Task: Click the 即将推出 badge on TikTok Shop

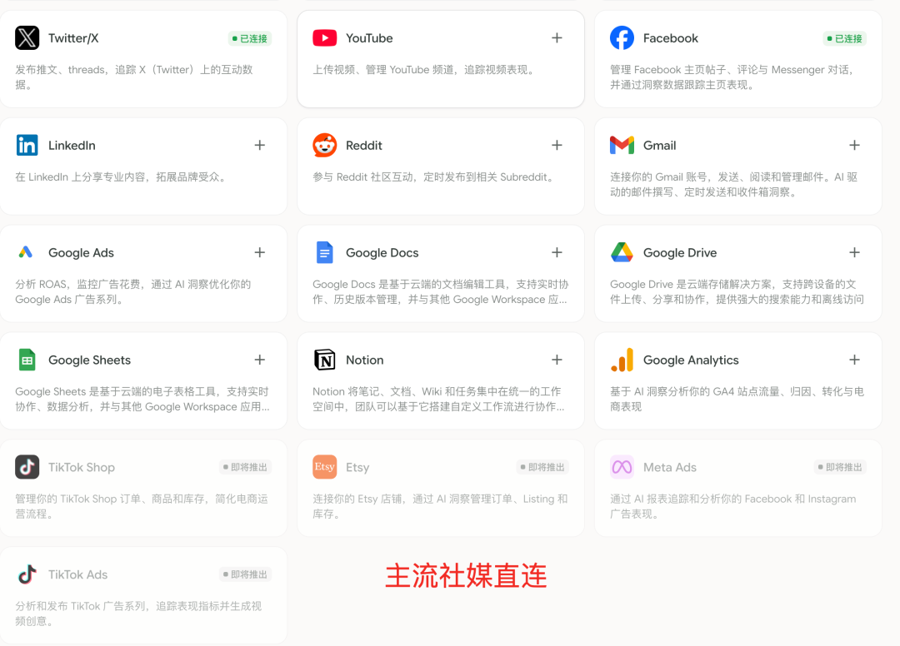Action: [245, 467]
